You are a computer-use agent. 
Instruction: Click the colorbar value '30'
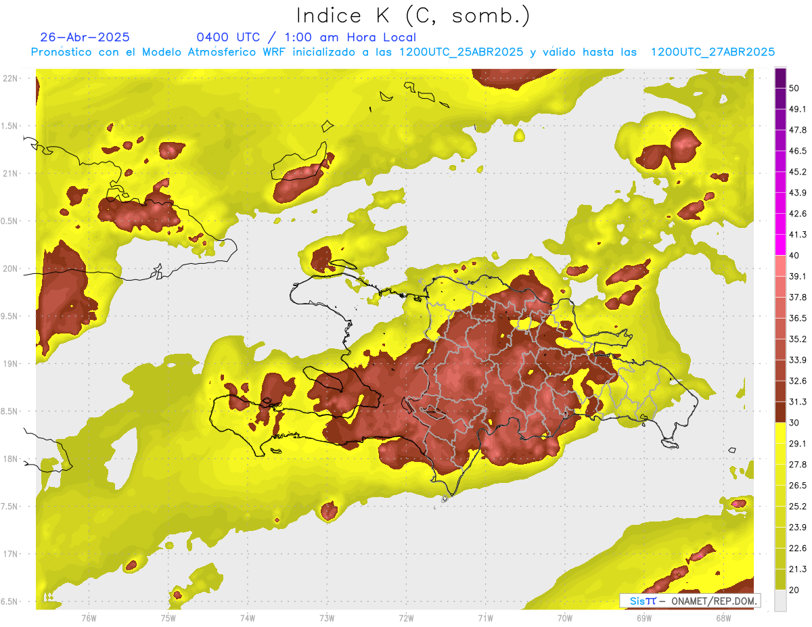pos(795,423)
